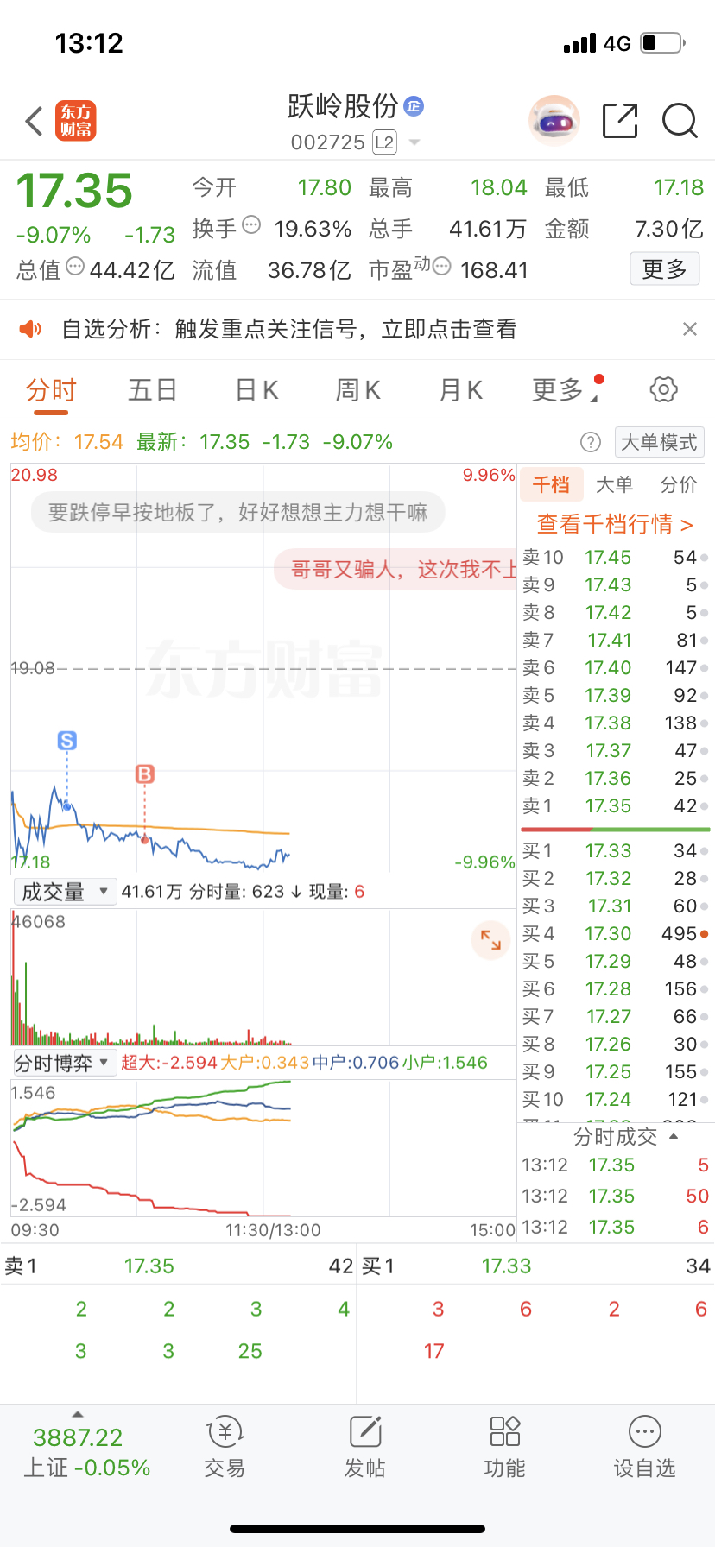Select the 买10 order row 17.24
This screenshot has height=1547, width=715.
point(615,1100)
